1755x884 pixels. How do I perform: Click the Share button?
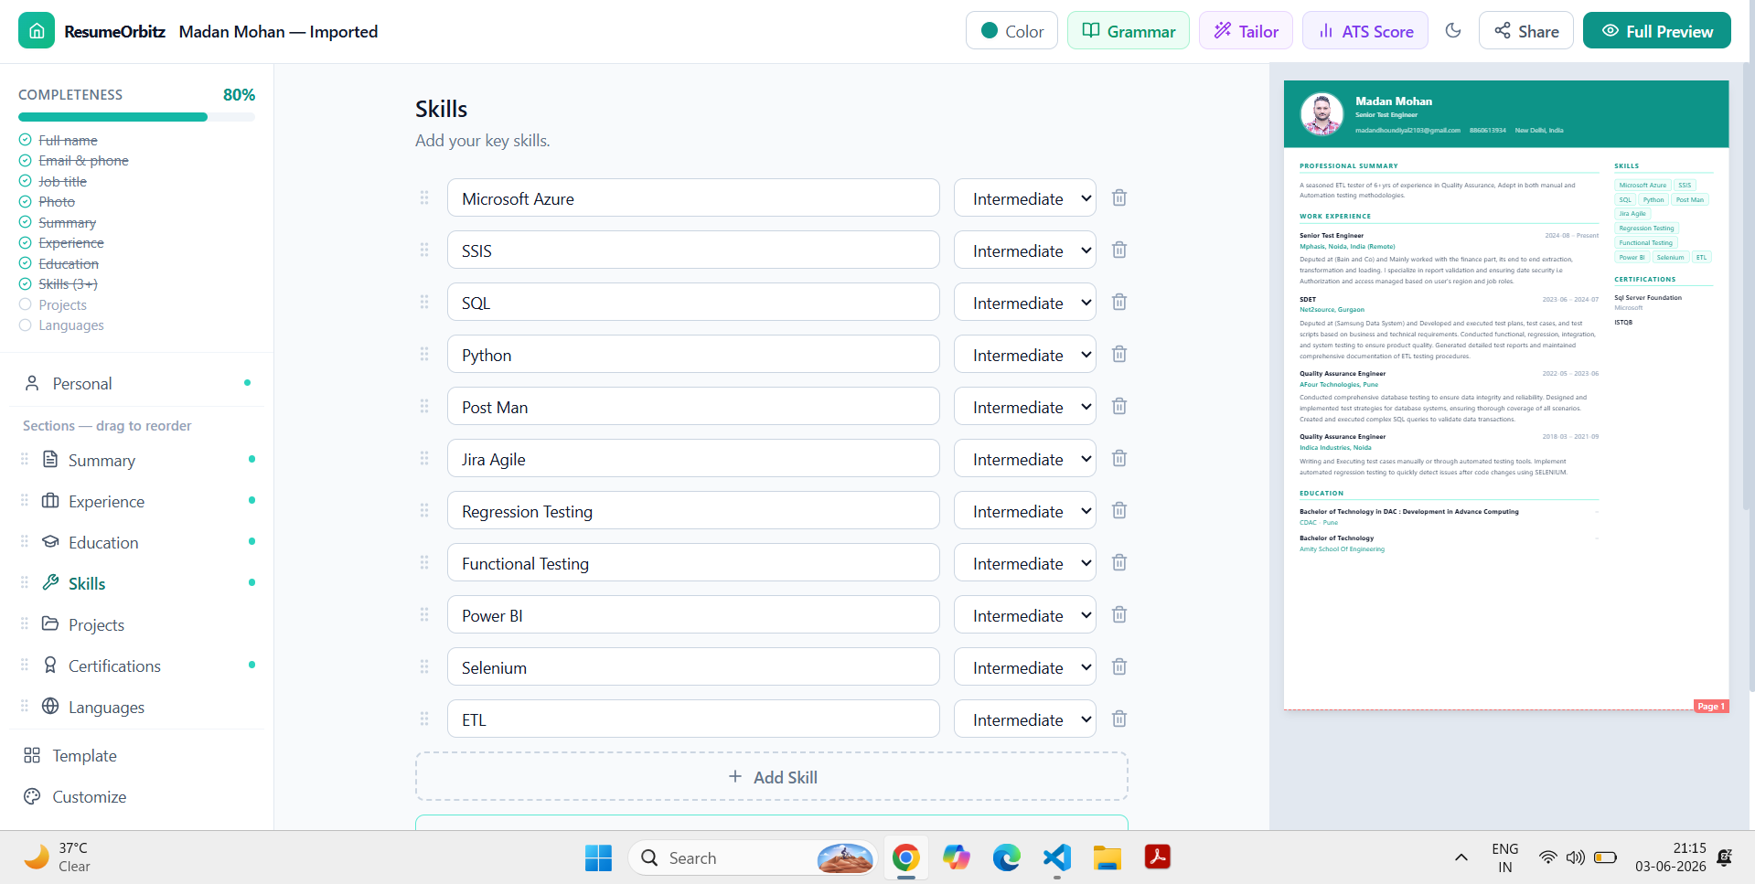[x=1525, y=31]
